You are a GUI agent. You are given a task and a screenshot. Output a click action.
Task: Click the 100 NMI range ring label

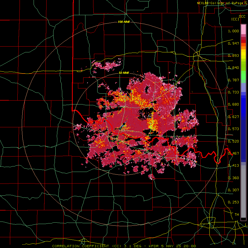[124, 22]
